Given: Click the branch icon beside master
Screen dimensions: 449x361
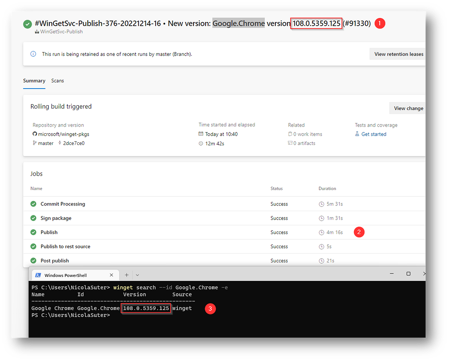Looking at the screenshot, I should pos(35,143).
